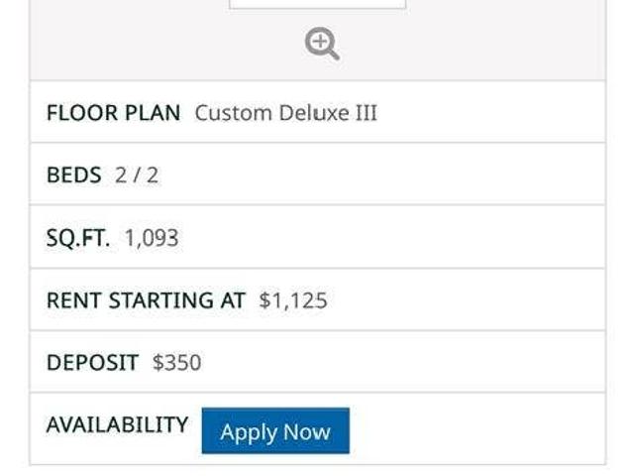634x476 pixels.
Task: Click the floor plan thumbnail image
Action: [317, 4]
